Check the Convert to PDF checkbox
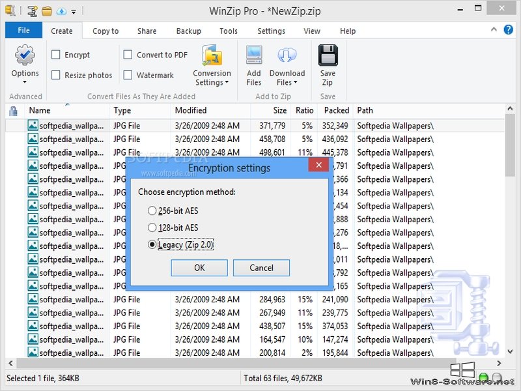The height and width of the screenshot is (391, 521). click(x=128, y=55)
